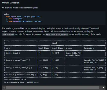Click 'bias: f32[128]' parameter text
This screenshot has width=107, height=90.
[91, 63]
